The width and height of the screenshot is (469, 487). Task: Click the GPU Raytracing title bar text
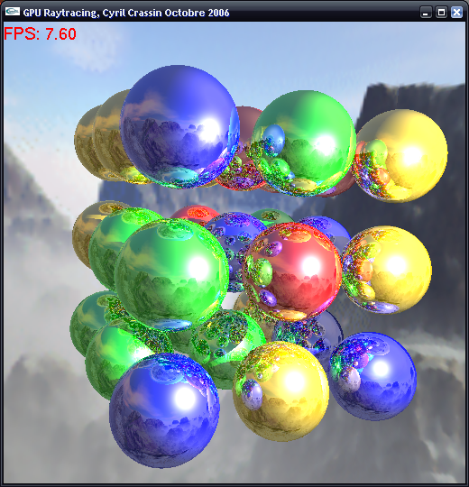126,13
